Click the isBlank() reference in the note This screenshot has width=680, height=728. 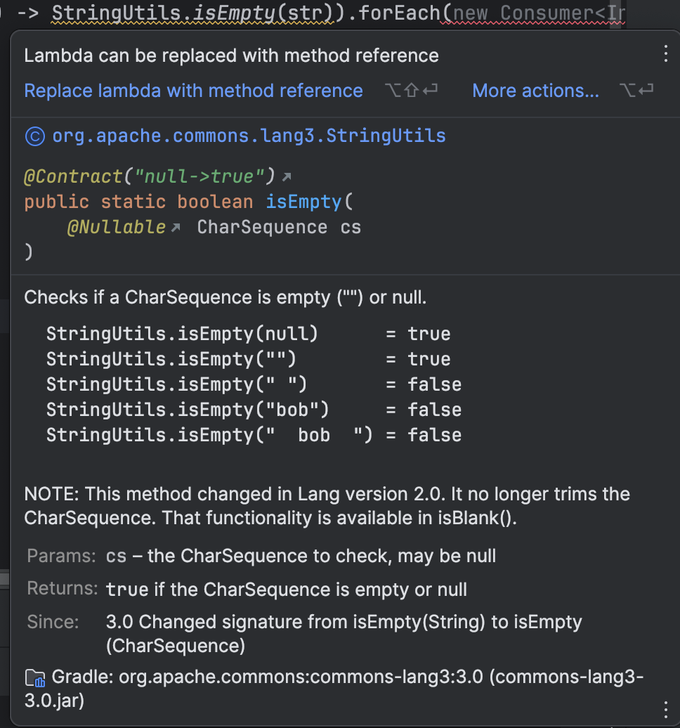pos(490,519)
